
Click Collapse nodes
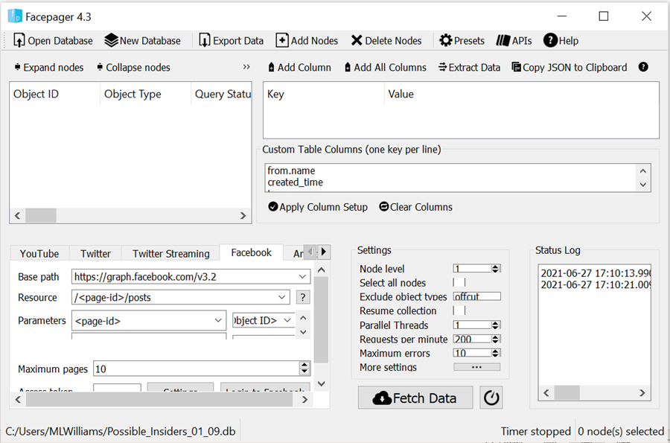point(133,68)
